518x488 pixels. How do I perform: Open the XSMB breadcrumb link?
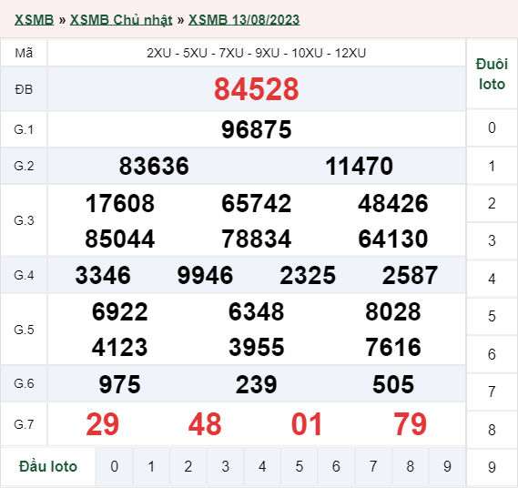[x=34, y=20]
